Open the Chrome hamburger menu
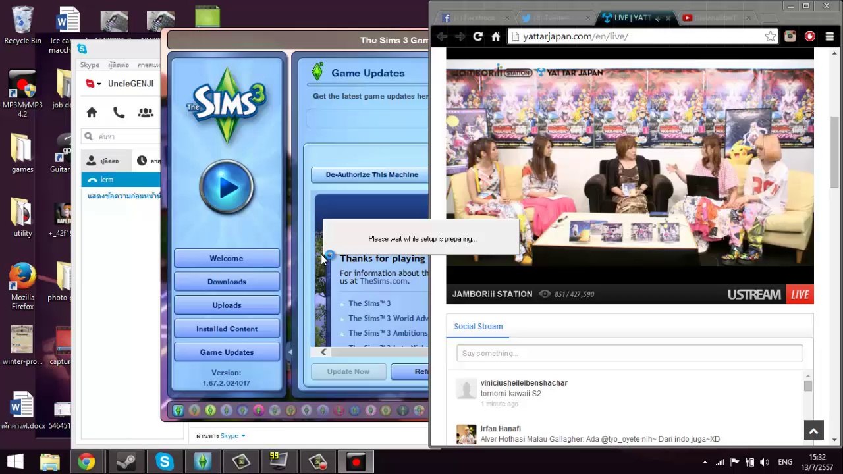This screenshot has width=843, height=474. [x=829, y=37]
